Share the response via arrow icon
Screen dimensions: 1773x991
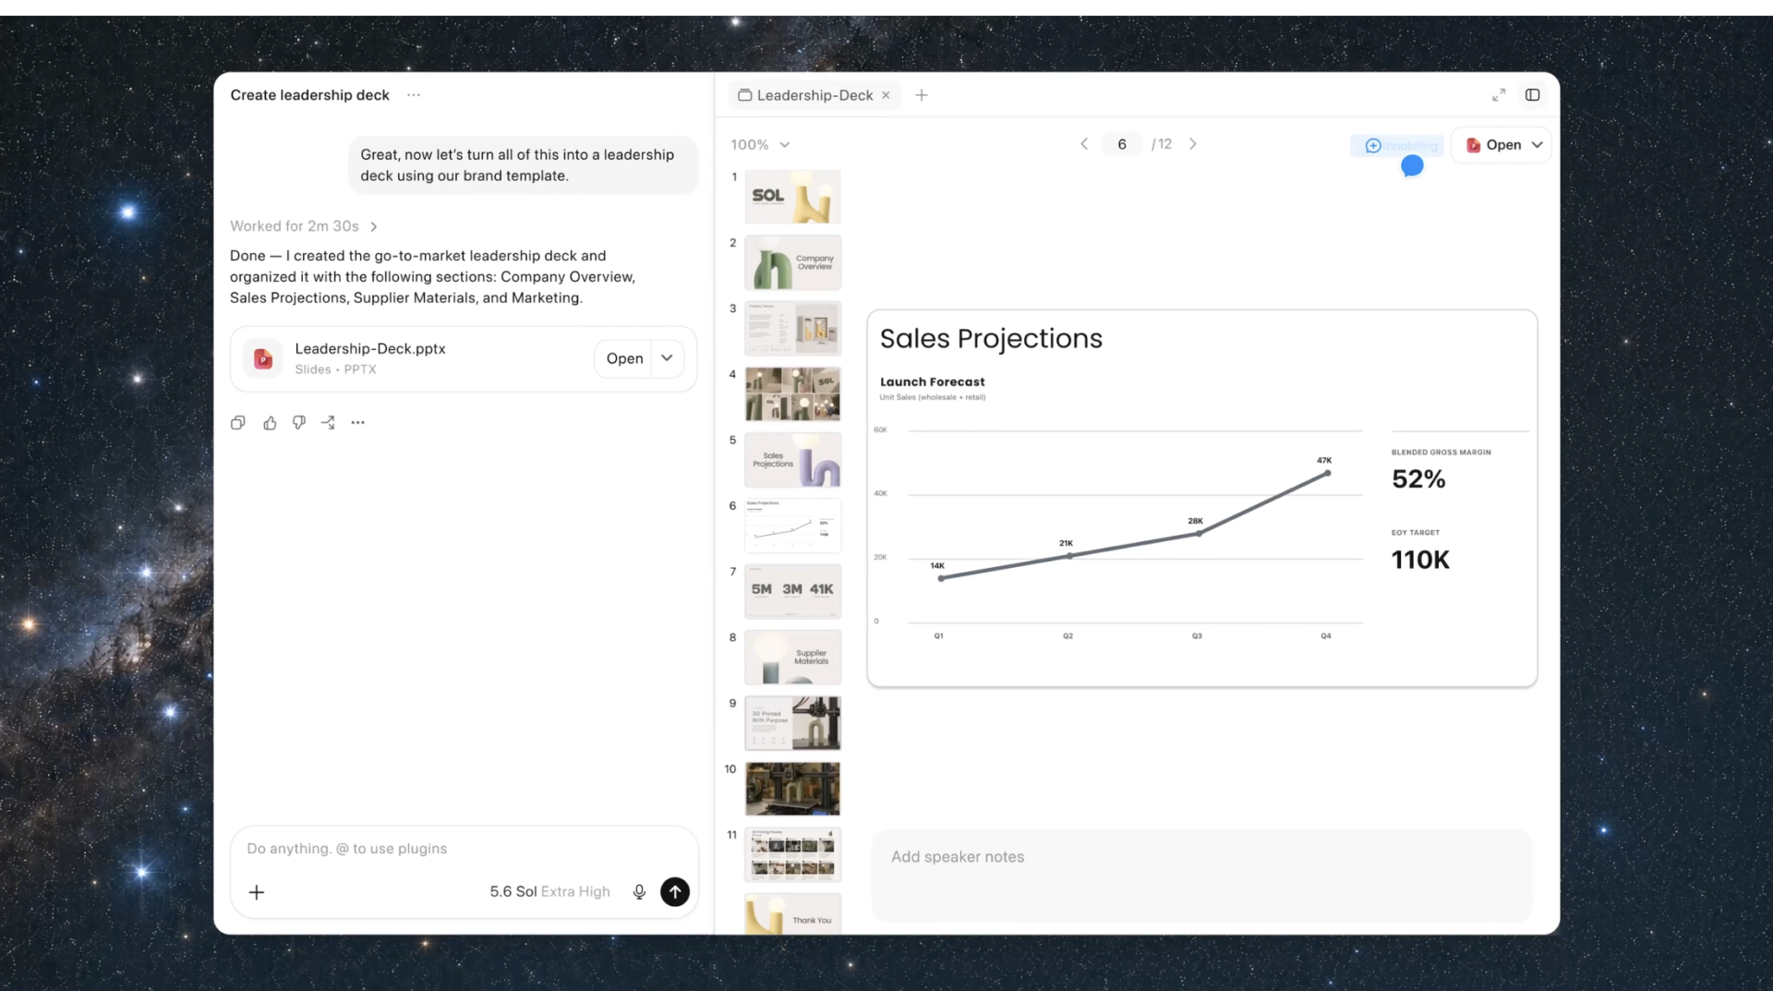(x=328, y=422)
